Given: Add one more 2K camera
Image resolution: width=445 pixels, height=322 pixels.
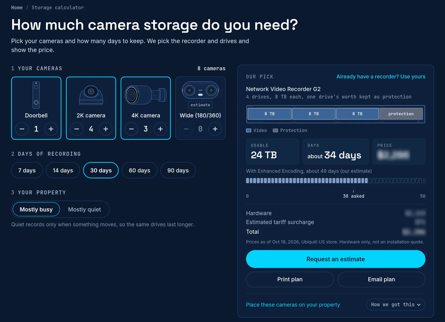Looking at the screenshot, I should (x=106, y=129).
